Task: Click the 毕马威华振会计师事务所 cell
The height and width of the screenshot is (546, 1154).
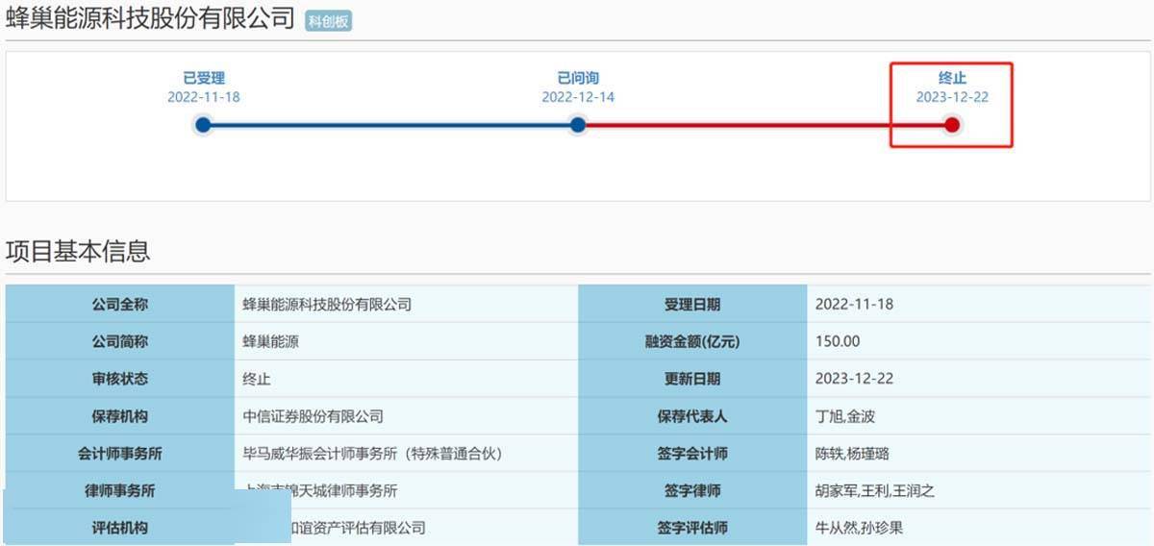Action: pos(406,454)
